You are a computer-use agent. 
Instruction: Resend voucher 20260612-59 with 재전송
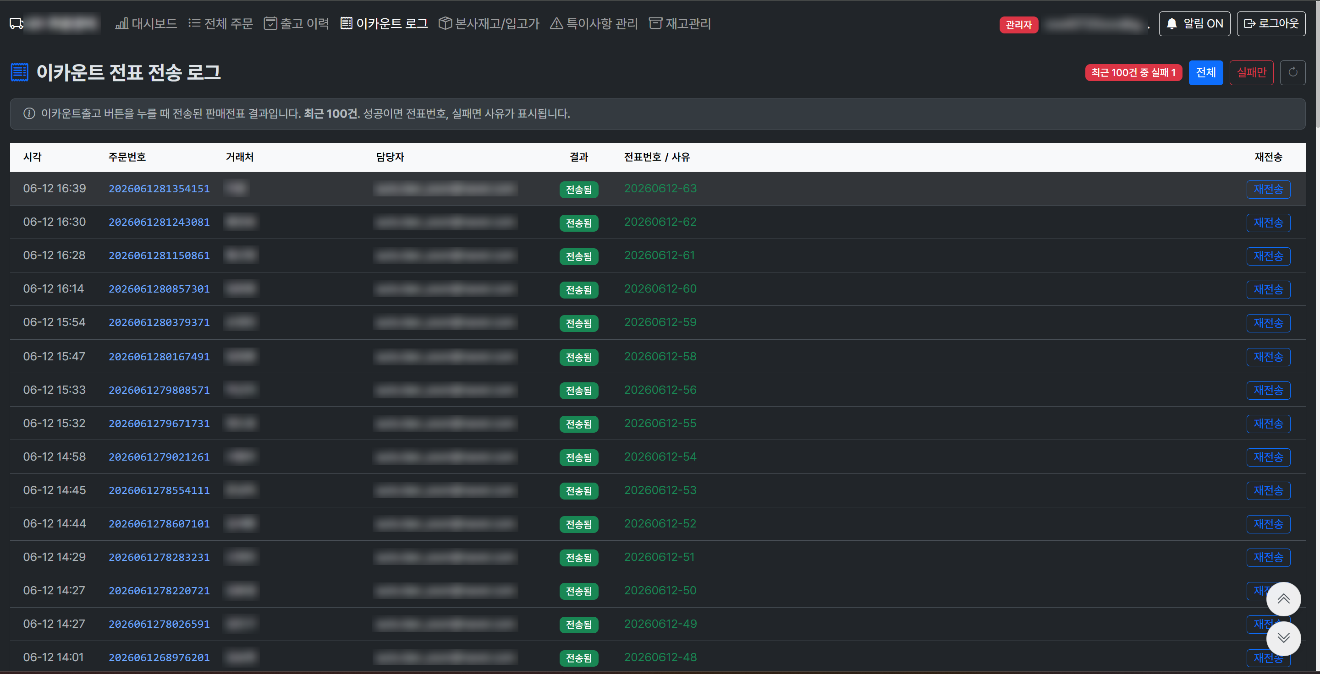point(1268,323)
